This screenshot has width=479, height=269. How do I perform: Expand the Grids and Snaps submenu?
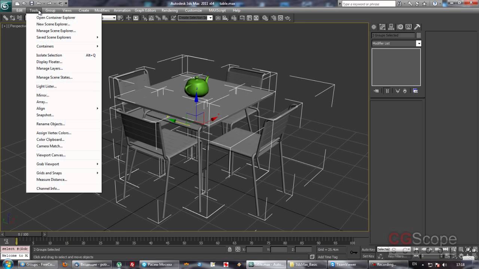tap(49, 173)
